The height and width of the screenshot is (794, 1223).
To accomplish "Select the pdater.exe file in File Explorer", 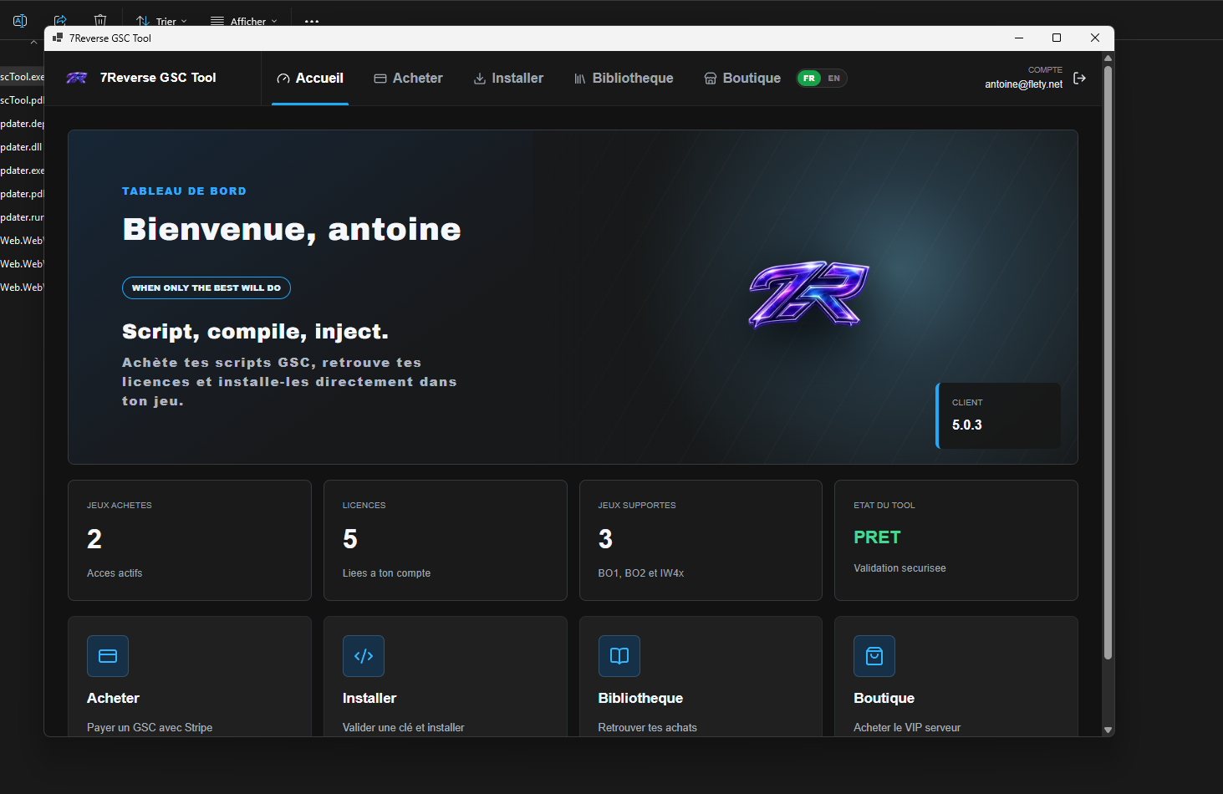I will point(22,171).
